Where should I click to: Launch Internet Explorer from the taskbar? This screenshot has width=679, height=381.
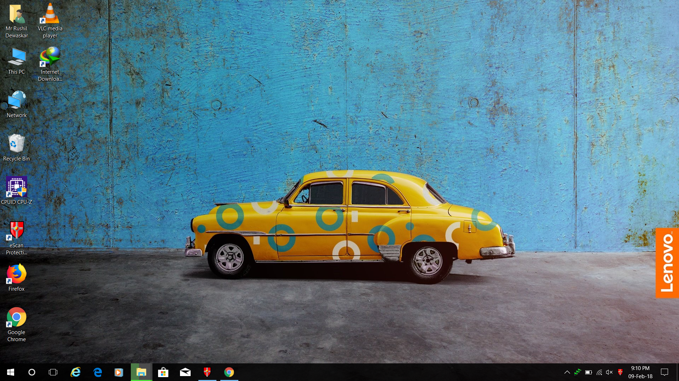75,372
